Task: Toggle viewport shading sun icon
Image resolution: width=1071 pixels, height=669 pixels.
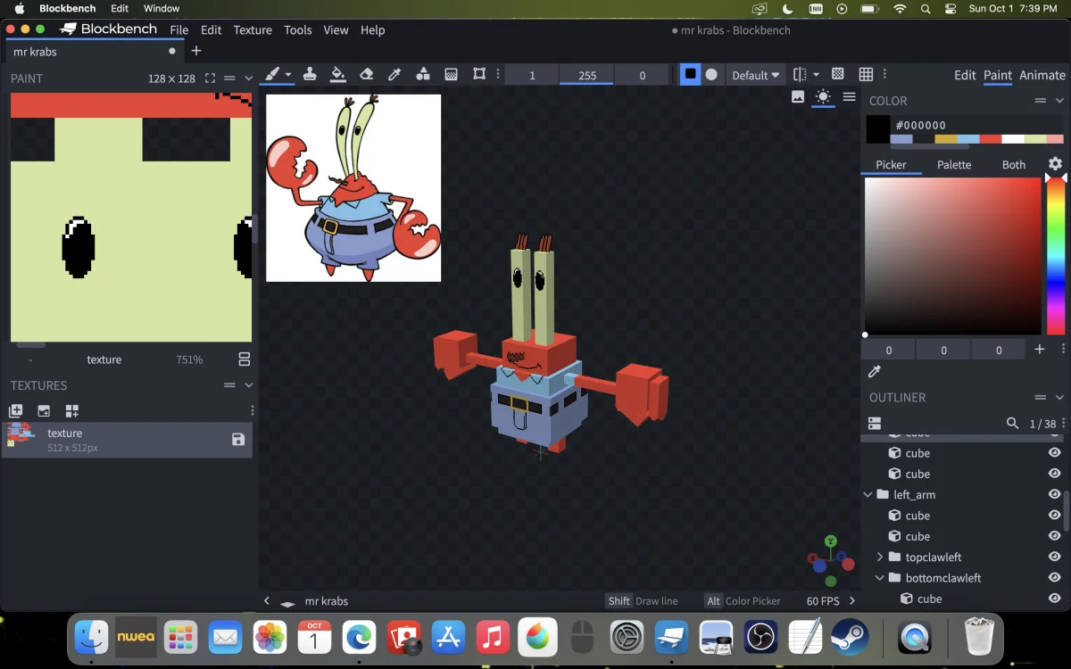Action: [823, 96]
